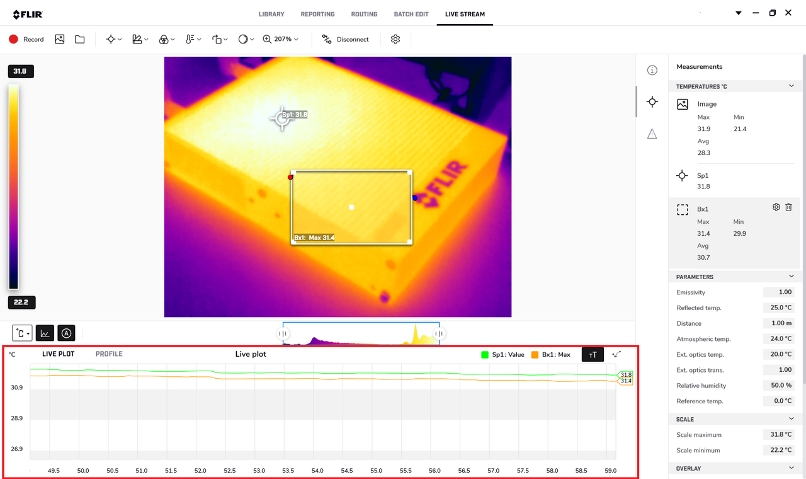This screenshot has height=479, width=806.
Task: Switch to the Batch Edit tab
Action: [411, 14]
